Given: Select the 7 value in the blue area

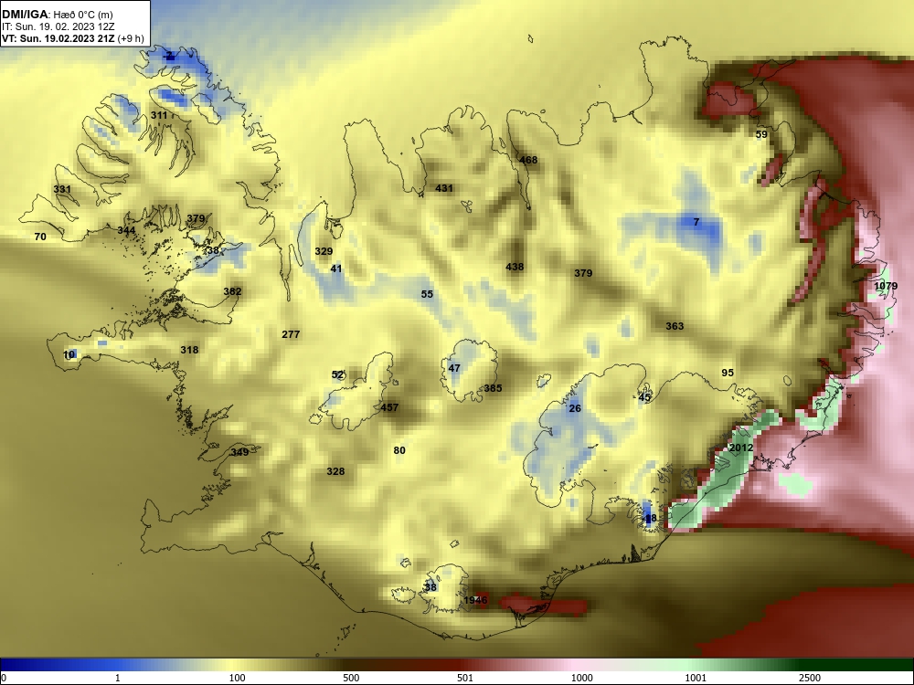Looking at the screenshot, I should point(696,222).
